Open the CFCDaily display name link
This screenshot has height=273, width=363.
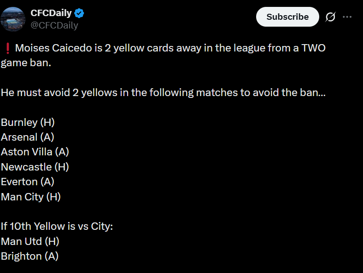[x=51, y=13]
